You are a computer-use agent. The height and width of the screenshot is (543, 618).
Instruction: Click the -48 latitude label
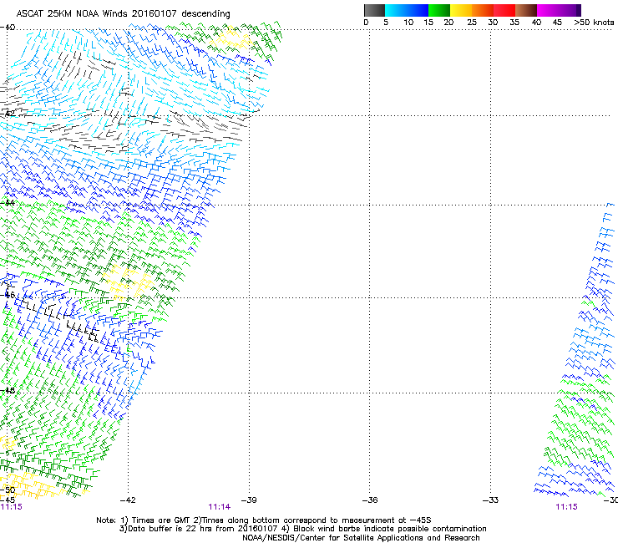pos(8,390)
